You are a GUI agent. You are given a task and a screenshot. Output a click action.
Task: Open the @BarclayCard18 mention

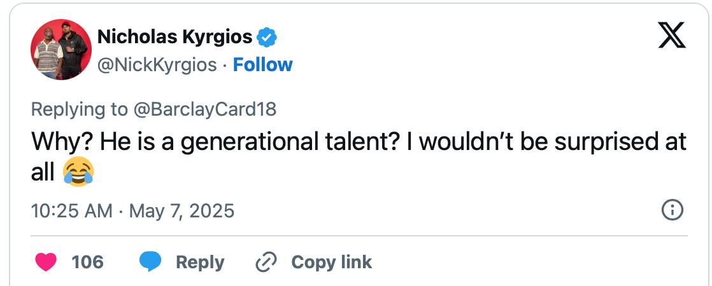click(x=204, y=109)
